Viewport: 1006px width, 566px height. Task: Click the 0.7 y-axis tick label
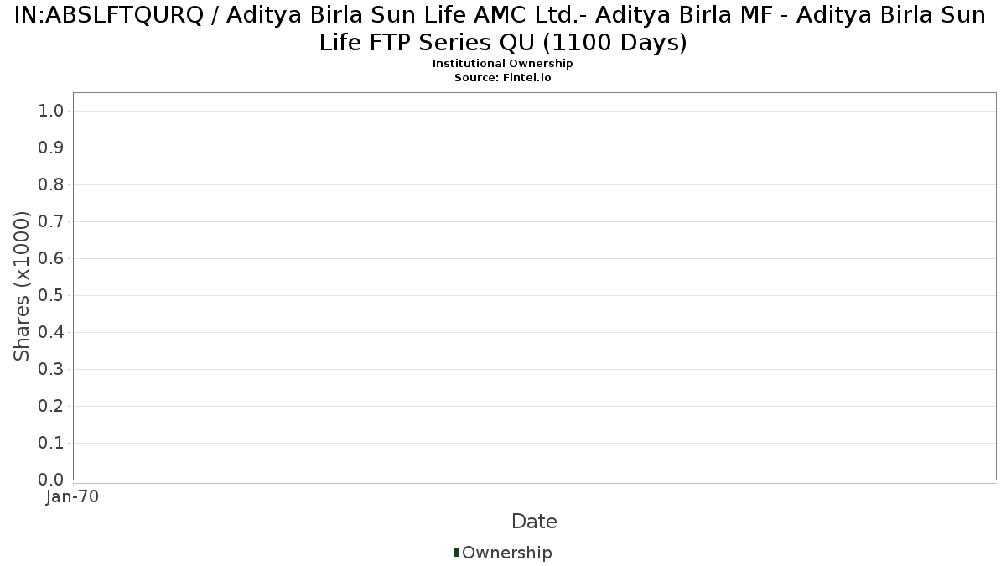pyautogui.click(x=52, y=221)
